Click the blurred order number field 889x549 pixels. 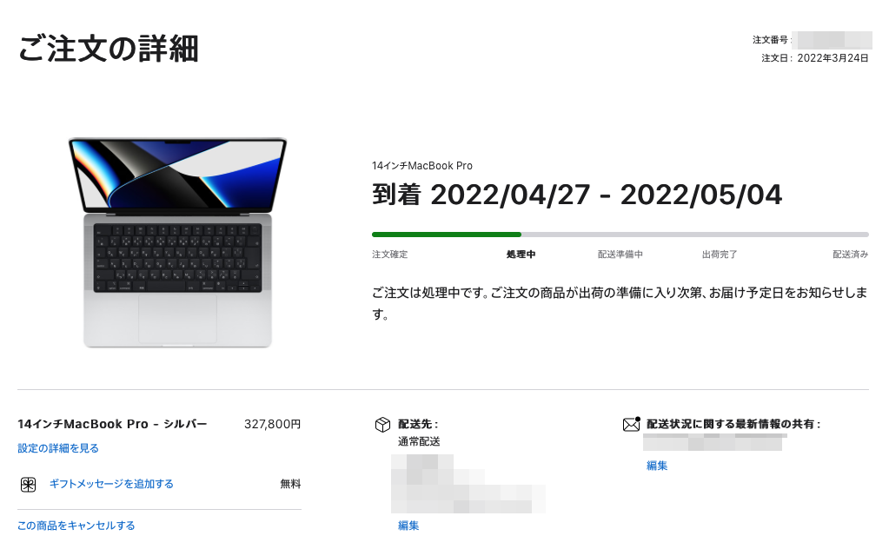point(833,40)
